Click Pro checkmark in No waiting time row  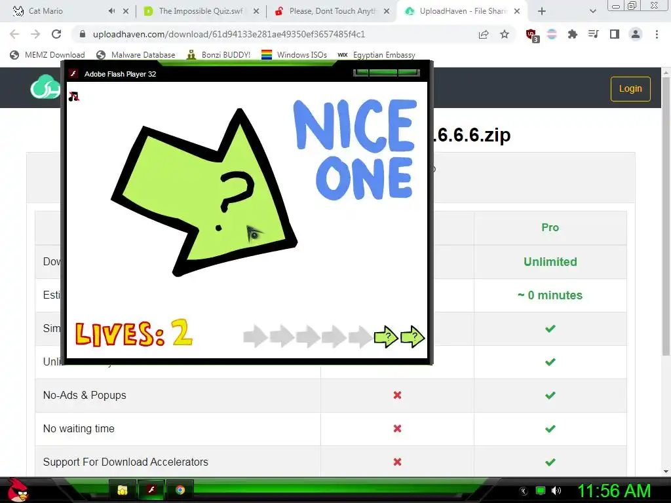pyautogui.click(x=550, y=428)
